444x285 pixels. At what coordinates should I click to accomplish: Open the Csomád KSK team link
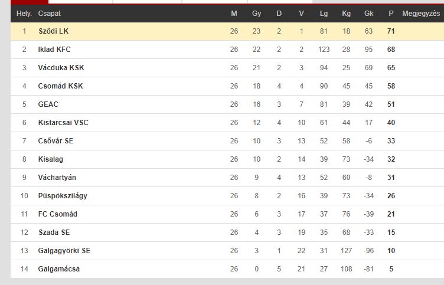click(60, 86)
